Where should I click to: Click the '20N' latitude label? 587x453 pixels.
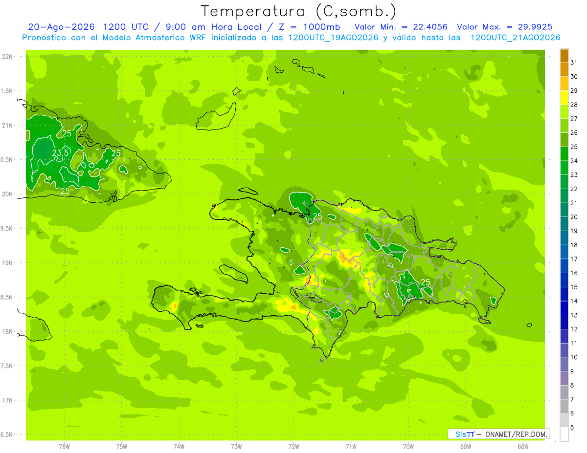(x=7, y=194)
